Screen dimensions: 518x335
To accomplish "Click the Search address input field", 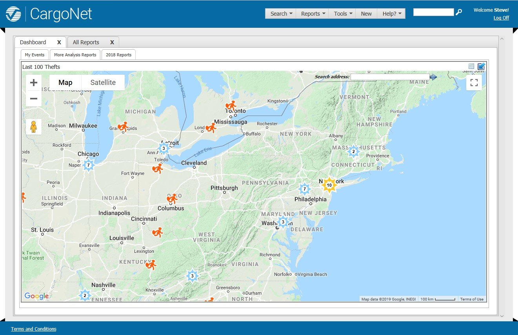I will coord(389,77).
